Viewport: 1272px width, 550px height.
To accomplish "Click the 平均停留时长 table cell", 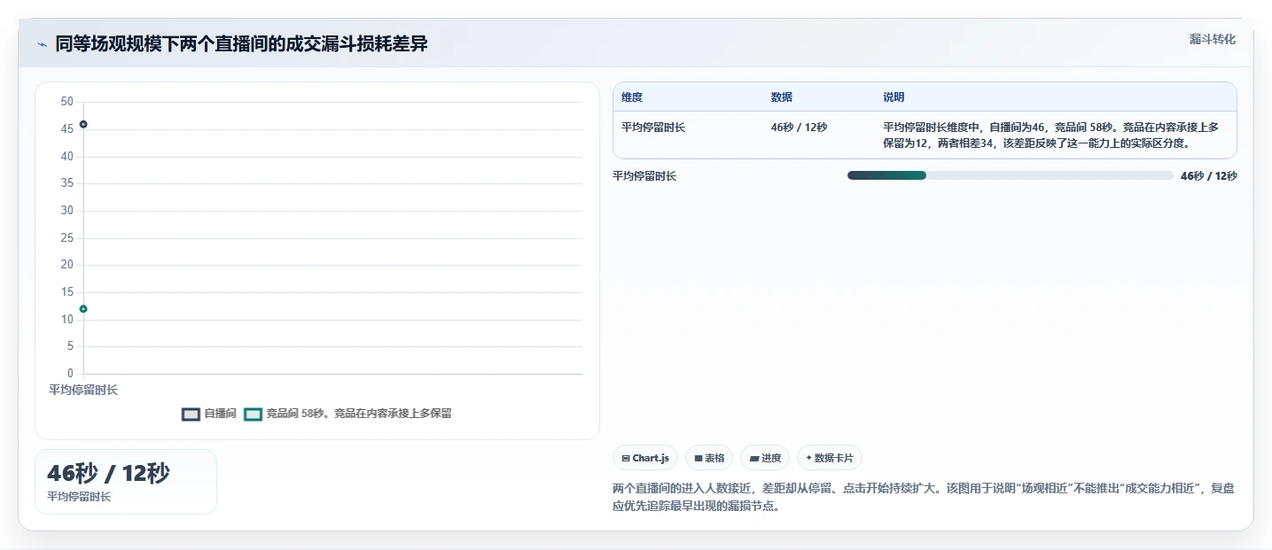I will 653,128.
